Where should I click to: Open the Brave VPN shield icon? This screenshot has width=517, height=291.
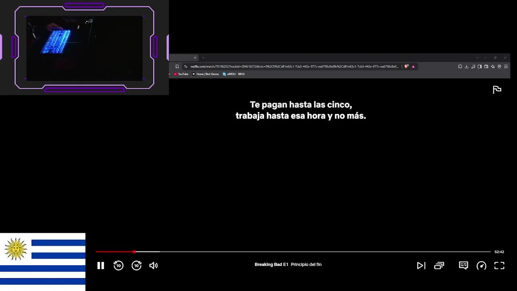pos(499,66)
